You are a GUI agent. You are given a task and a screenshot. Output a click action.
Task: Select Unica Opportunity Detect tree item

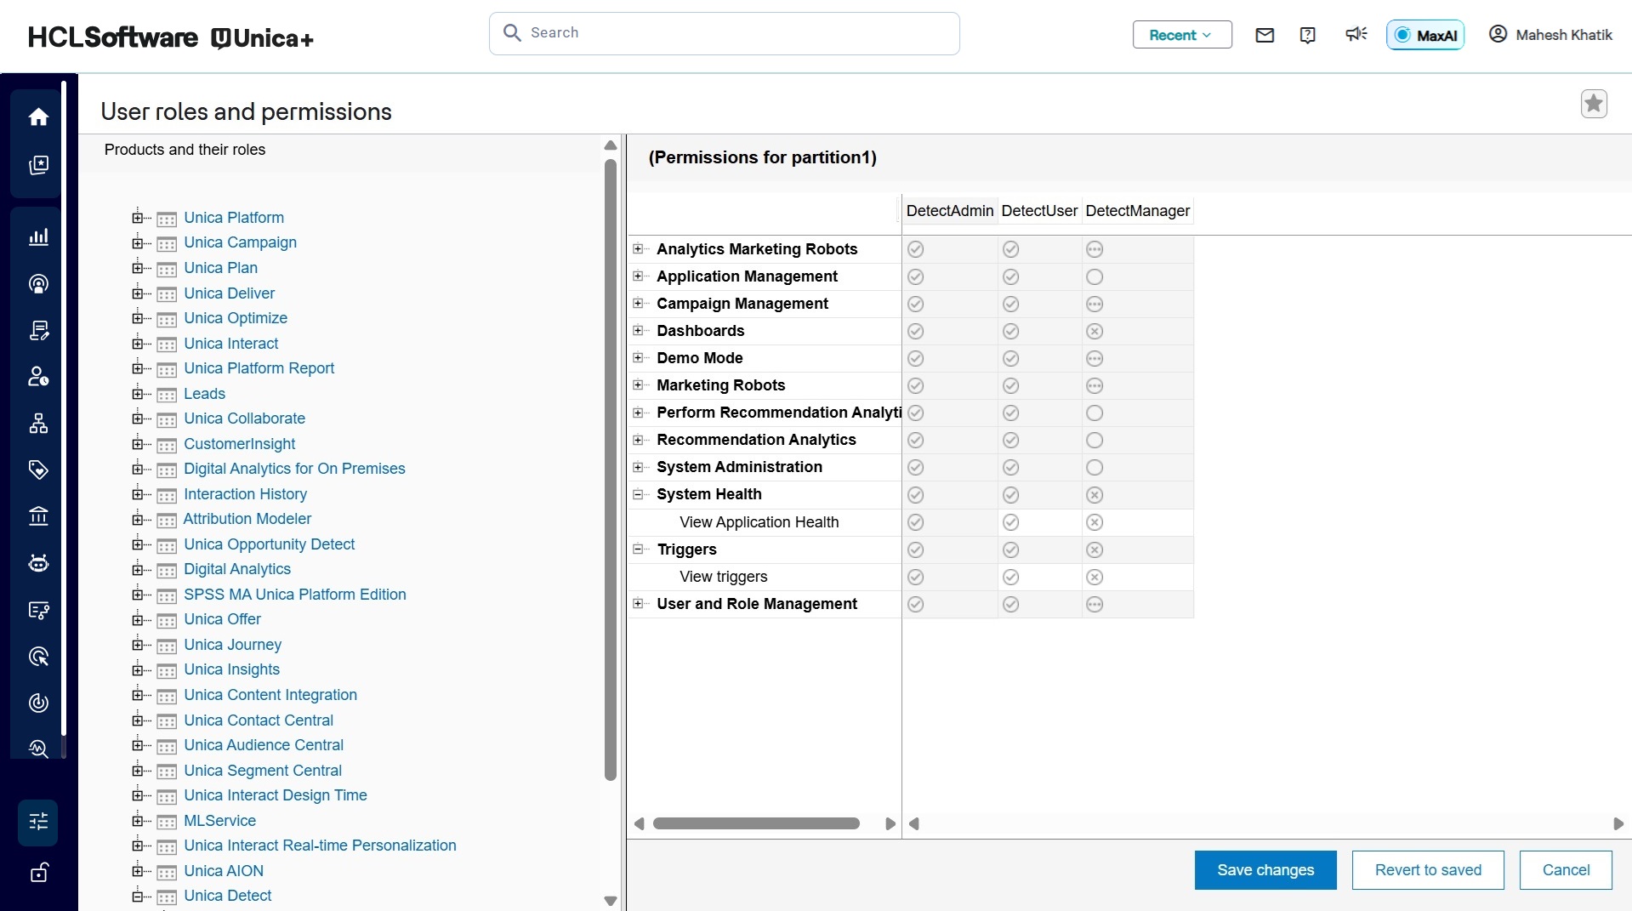coord(269,544)
